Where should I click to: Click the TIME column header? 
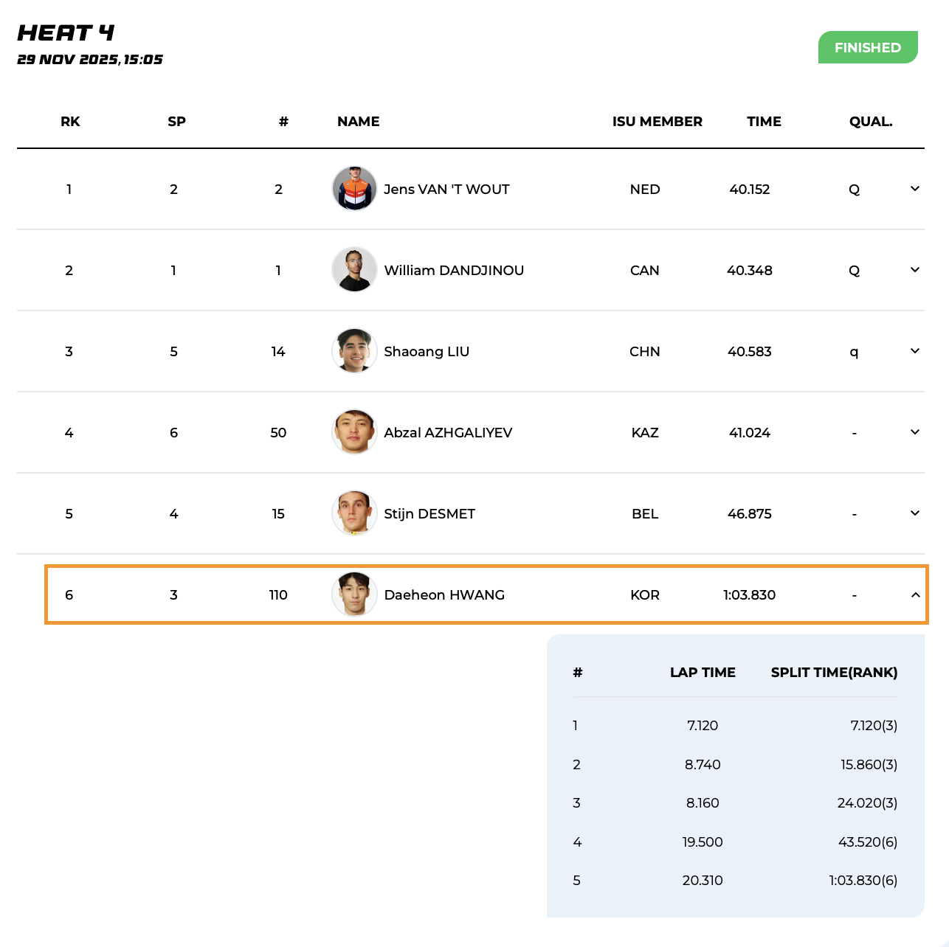coord(764,122)
